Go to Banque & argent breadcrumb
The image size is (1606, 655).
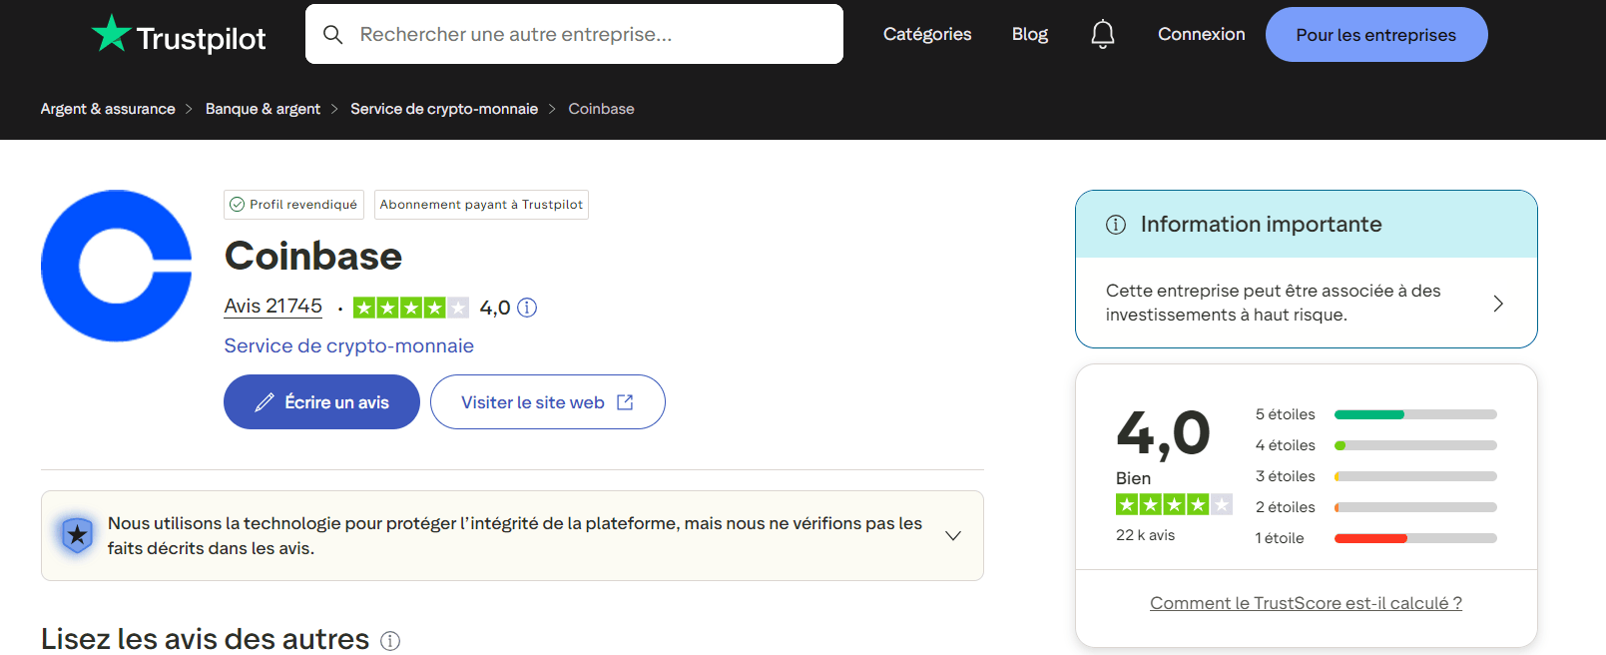pyautogui.click(x=263, y=109)
